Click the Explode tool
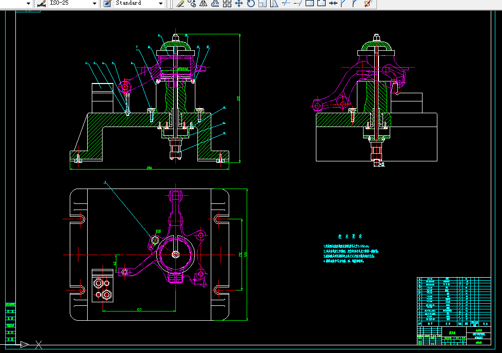Image resolution: width=502 pixels, height=353 pixels. point(367,4)
